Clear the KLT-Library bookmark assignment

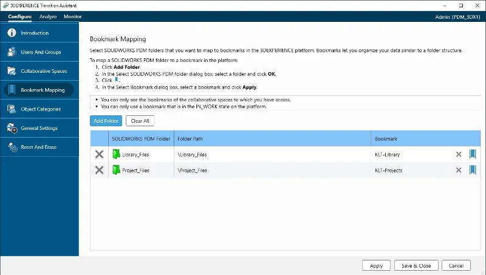click(x=459, y=154)
